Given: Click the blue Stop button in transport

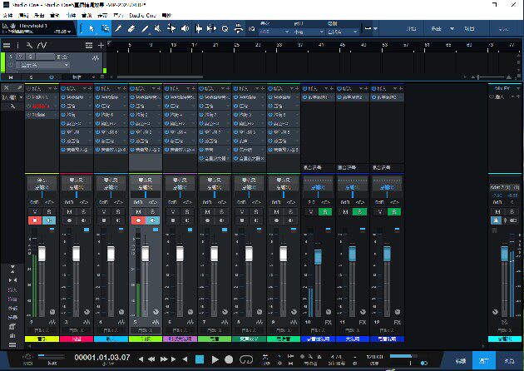Looking at the screenshot, I should tap(200, 359).
